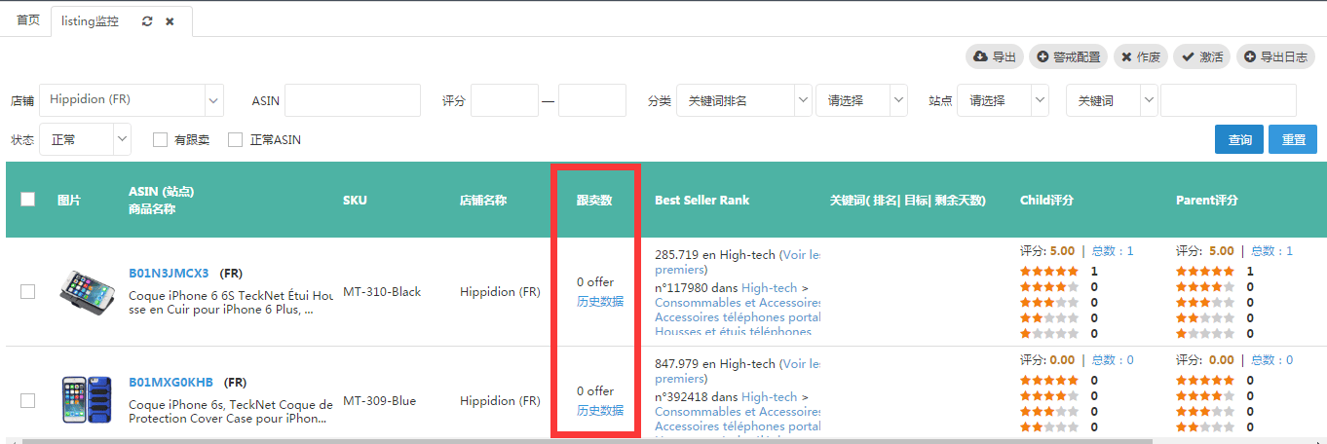Click the Child评分 column header
This screenshot has height=444, width=1327.
[x=1046, y=200]
